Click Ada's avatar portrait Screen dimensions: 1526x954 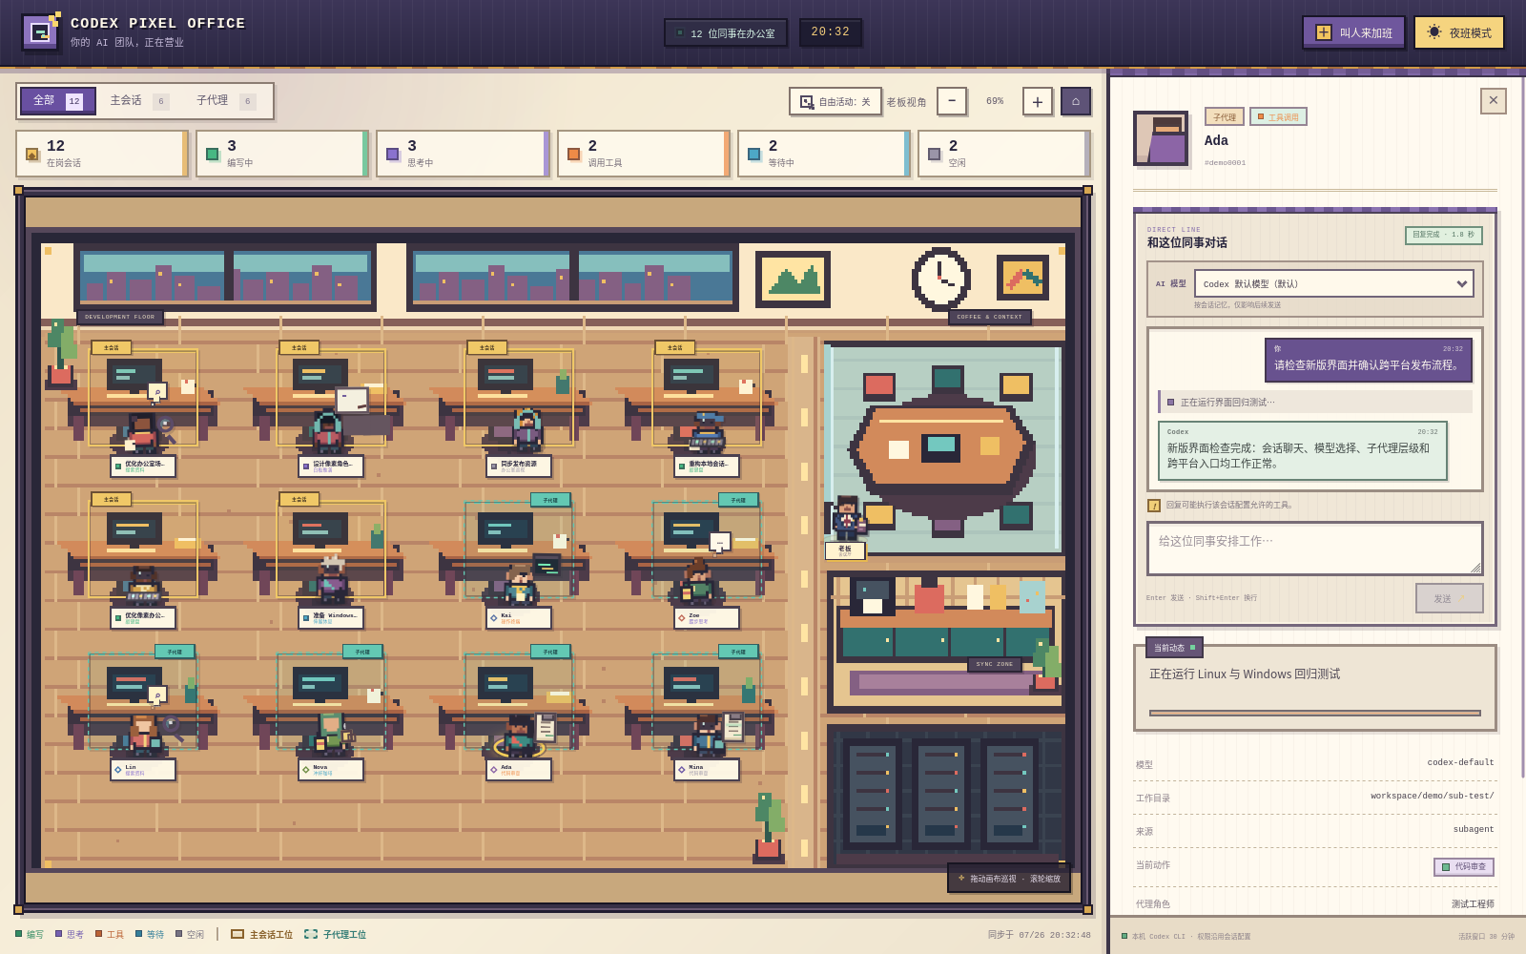click(x=1161, y=138)
